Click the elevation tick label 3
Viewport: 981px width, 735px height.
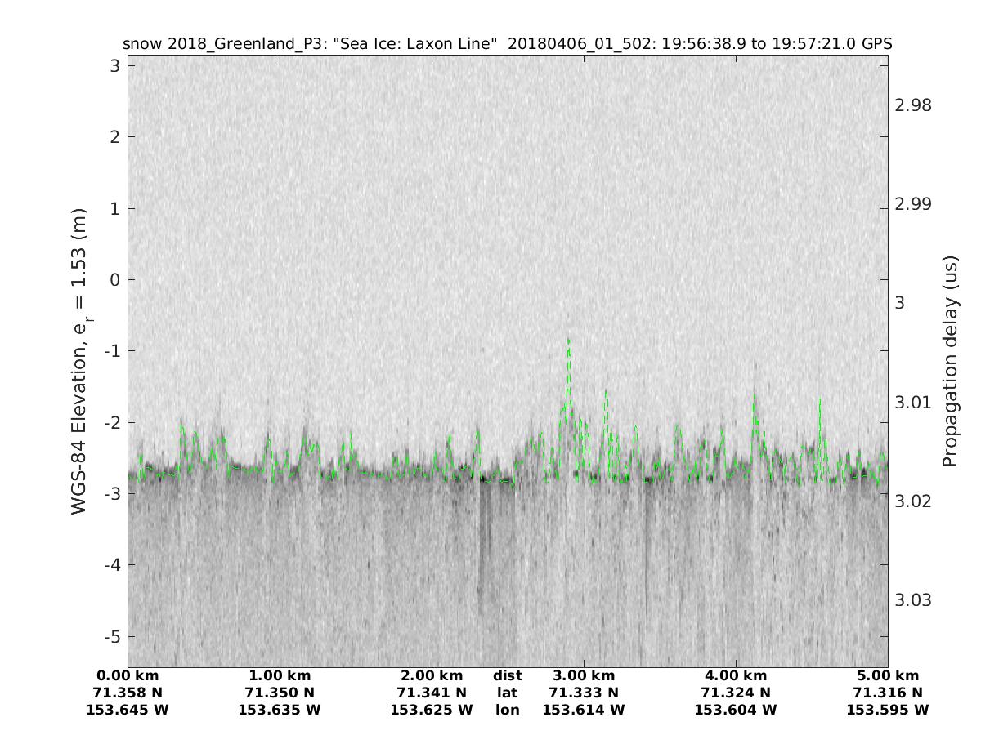click(x=117, y=65)
